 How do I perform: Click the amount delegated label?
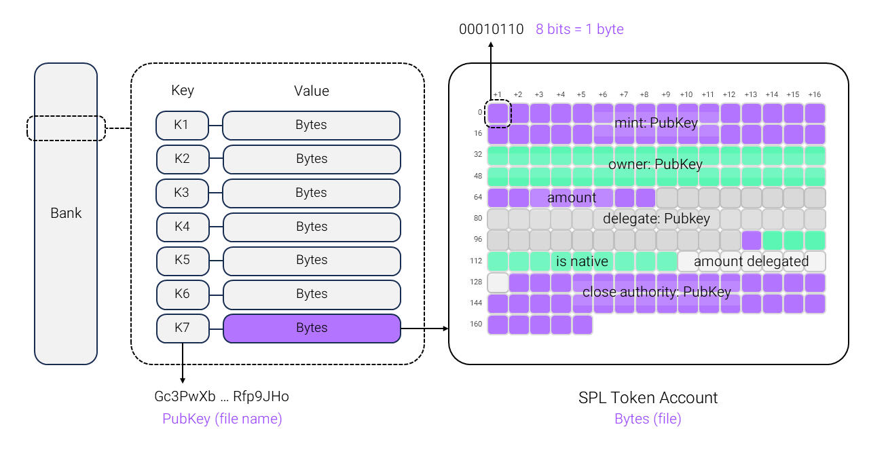751,261
